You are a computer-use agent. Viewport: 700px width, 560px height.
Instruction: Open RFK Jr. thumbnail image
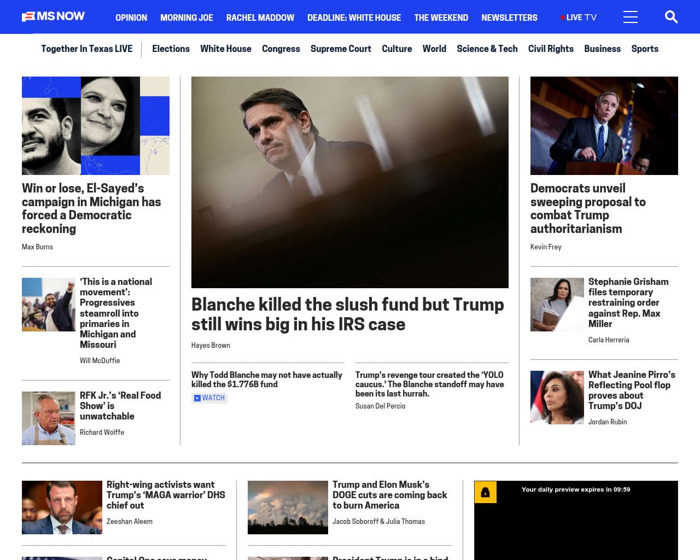point(49,418)
